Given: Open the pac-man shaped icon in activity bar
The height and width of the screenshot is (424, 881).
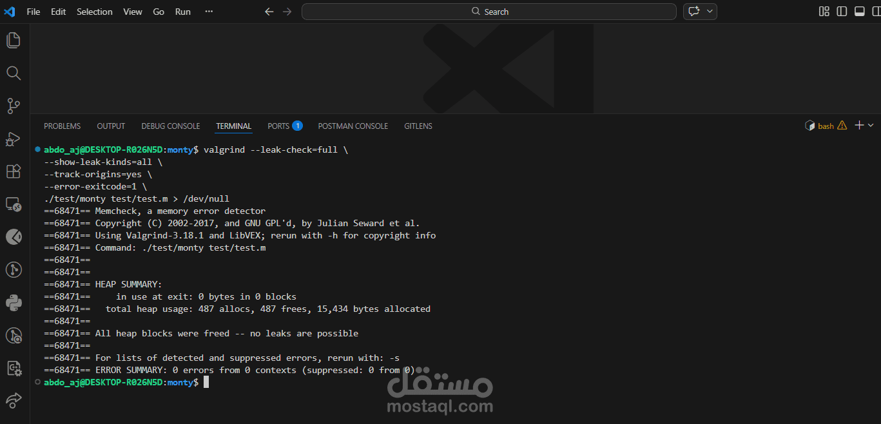Looking at the screenshot, I should [14, 237].
